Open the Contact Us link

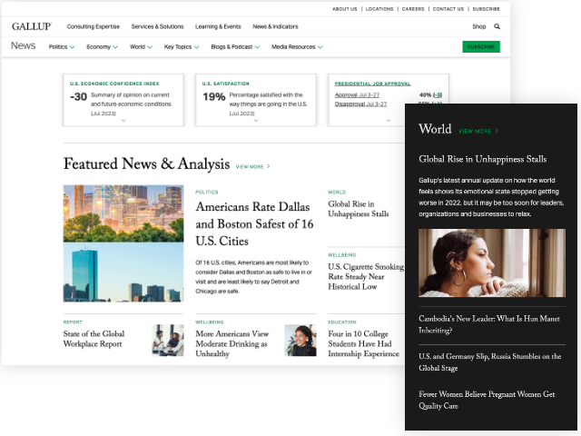pos(448,9)
